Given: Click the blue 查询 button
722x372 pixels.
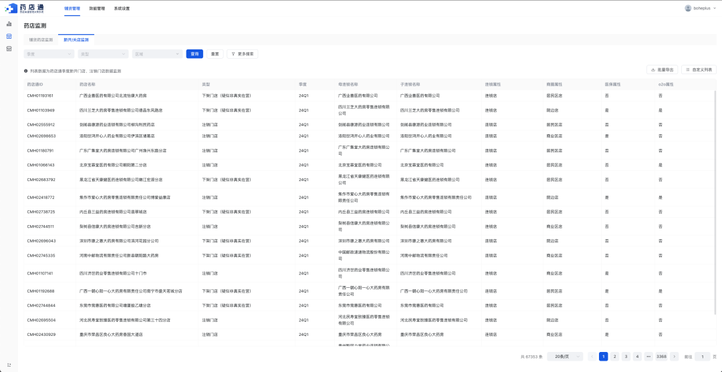Looking at the screenshot, I should pyautogui.click(x=195, y=54).
